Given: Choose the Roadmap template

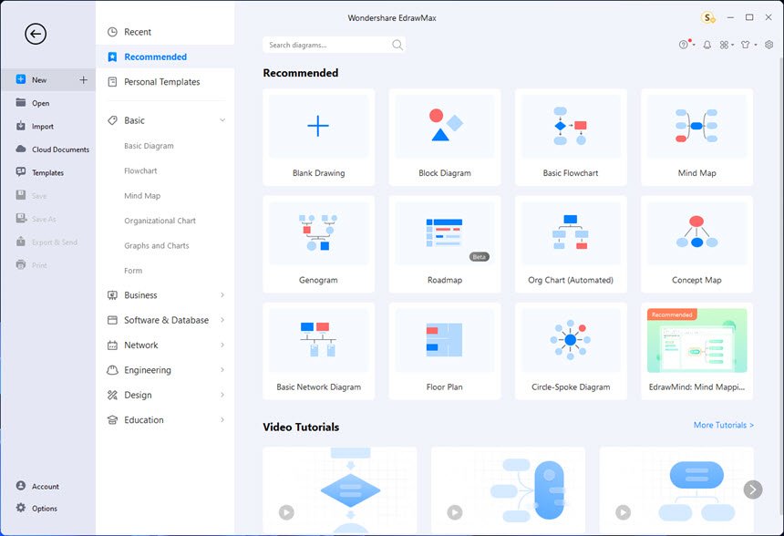Looking at the screenshot, I should click(445, 244).
